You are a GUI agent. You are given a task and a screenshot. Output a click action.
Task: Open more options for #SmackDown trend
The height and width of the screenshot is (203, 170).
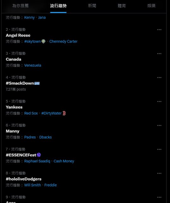(x=159, y=77)
